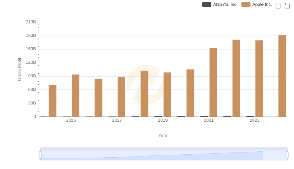Click the '210B' y-axis label
This screenshot has height=169, width=294.
coord(31,22)
